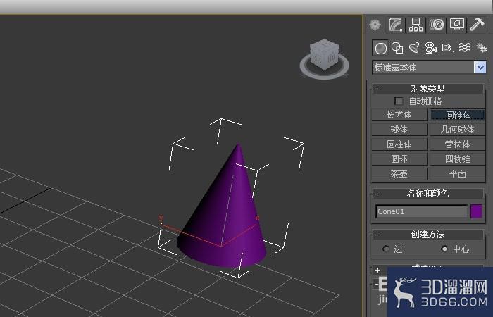Open the Create command panel tab
Screen dimensions: 493x317
click(x=375, y=25)
